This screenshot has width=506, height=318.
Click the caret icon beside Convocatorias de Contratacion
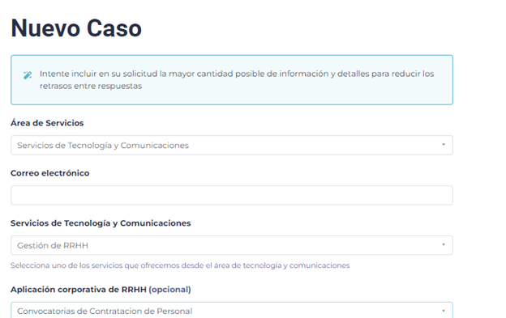(444, 311)
